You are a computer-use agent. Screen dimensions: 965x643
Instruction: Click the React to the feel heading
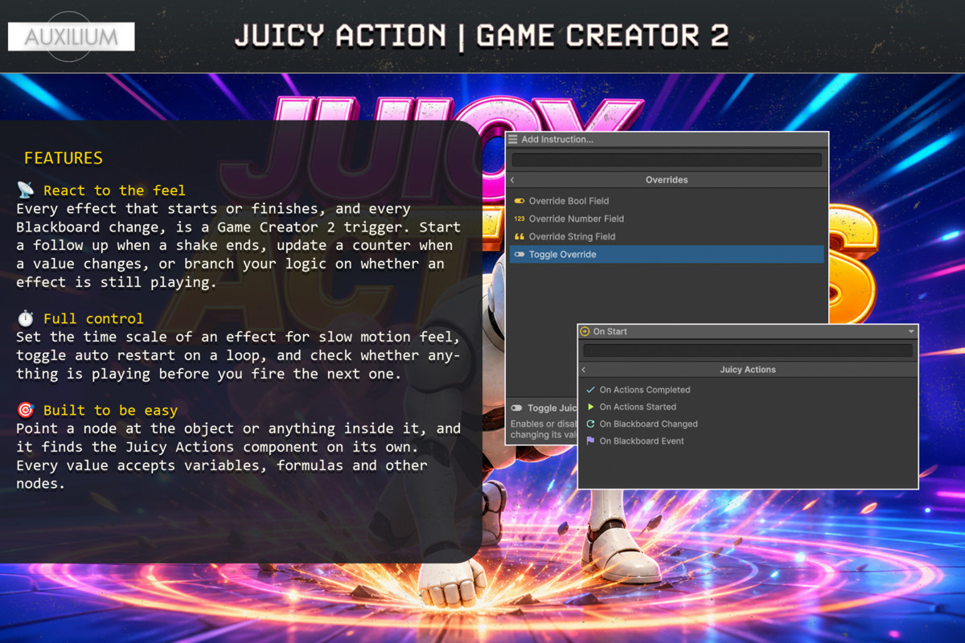(114, 190)
